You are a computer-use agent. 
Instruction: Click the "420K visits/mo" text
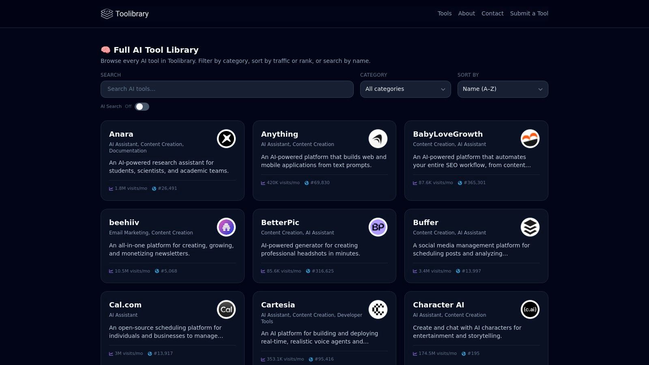point(283,183)
